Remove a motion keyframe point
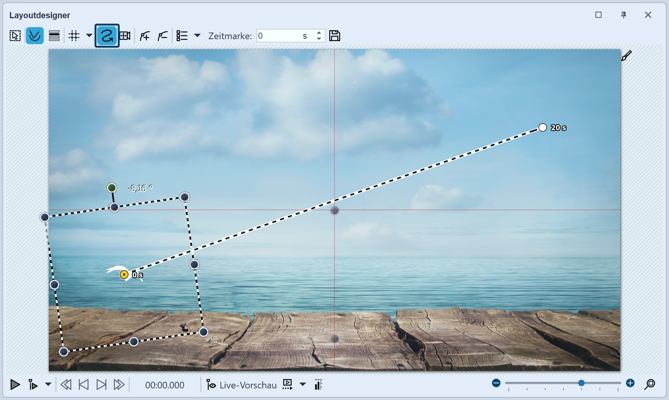669x400 pixels. 163,36
